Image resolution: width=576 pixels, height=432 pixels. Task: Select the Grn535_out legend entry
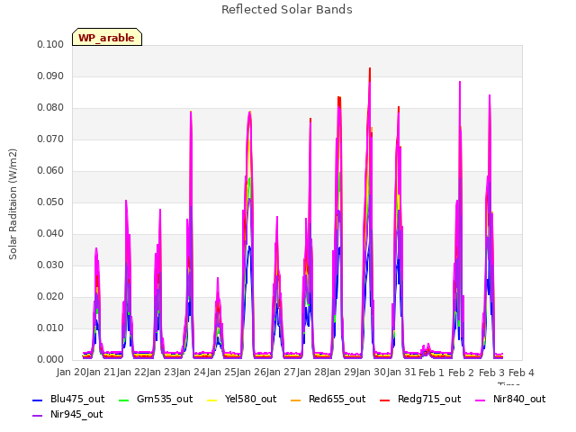point(156,399)
